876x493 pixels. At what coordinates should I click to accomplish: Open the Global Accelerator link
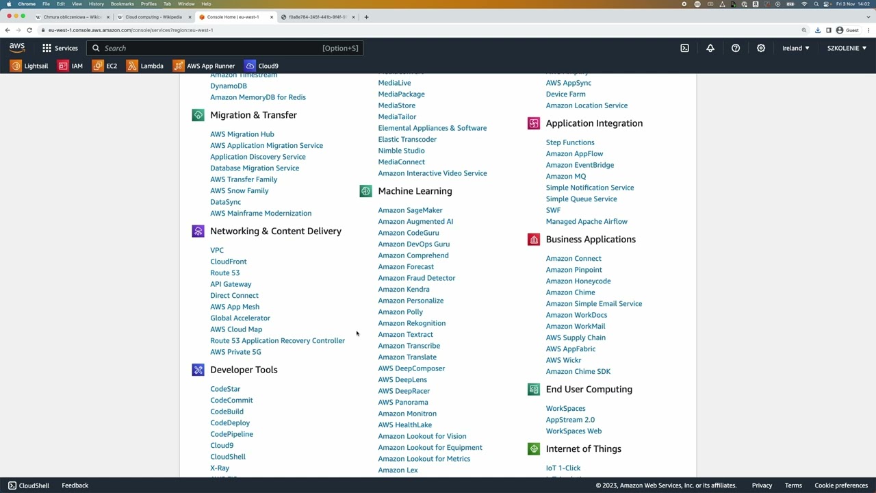click(240, 318)
